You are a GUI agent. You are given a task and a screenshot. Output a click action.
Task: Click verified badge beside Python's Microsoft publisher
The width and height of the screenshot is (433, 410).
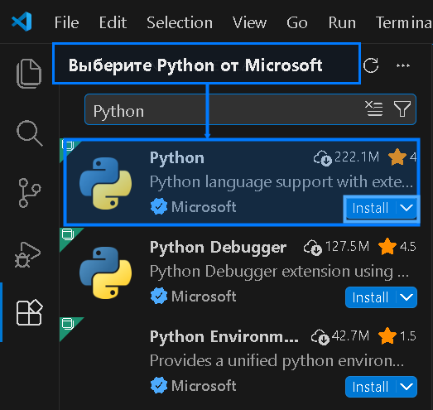pyautogui.click(x=159, y=206)
